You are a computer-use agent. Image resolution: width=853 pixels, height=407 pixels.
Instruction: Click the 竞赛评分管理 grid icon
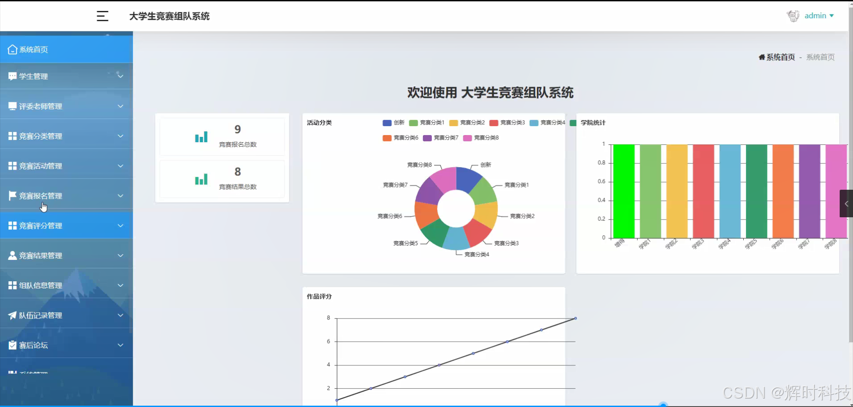(12, 226)
